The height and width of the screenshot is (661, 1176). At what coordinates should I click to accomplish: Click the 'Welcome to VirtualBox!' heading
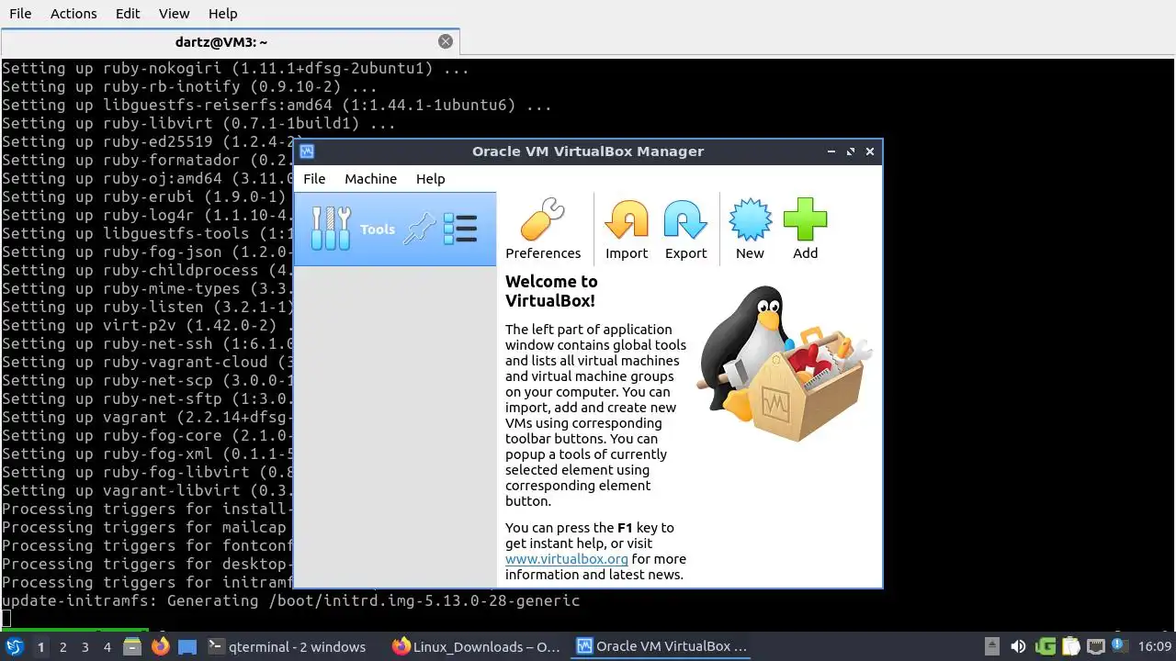click(551, 291)
